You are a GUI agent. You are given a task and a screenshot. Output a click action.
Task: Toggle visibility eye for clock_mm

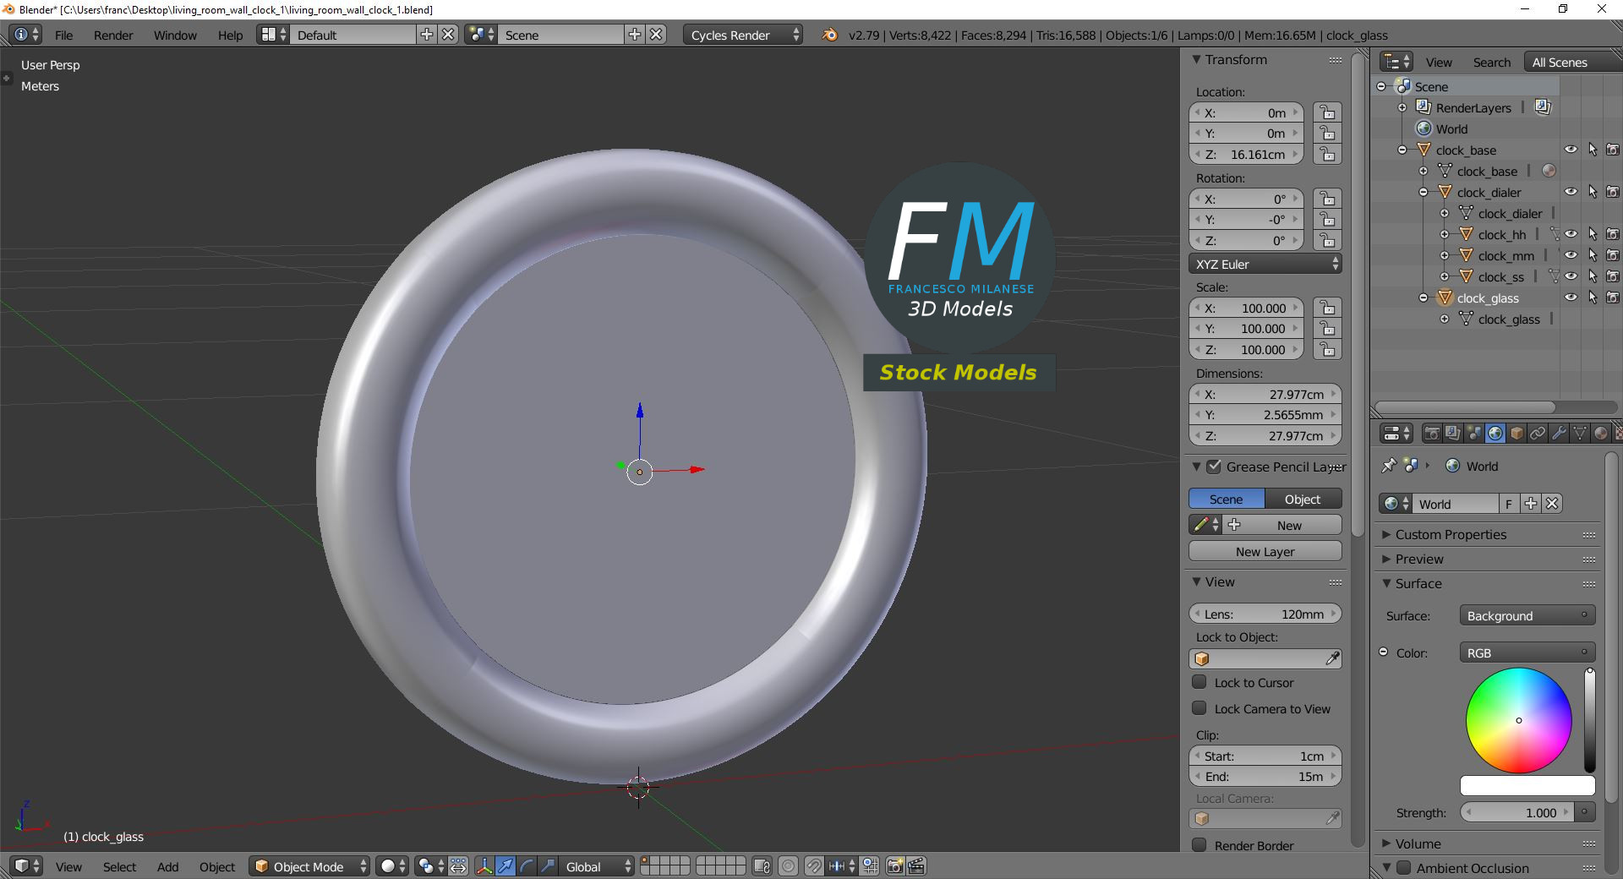coord(1571,255)
